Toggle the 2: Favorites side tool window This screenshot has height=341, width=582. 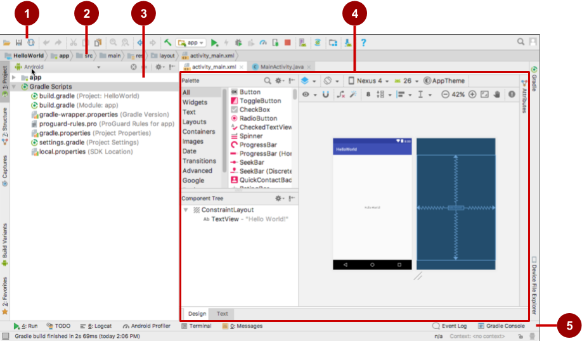[x=5, y=296]
